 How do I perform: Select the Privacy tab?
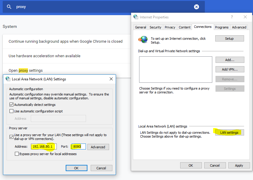pos(170,27)
